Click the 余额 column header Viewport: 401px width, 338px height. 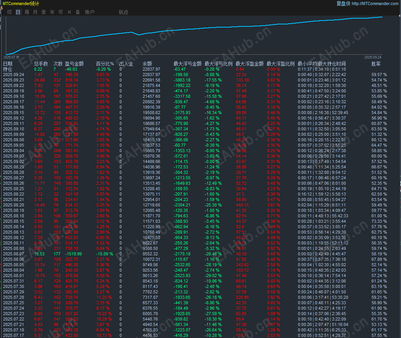pos(147,64)
